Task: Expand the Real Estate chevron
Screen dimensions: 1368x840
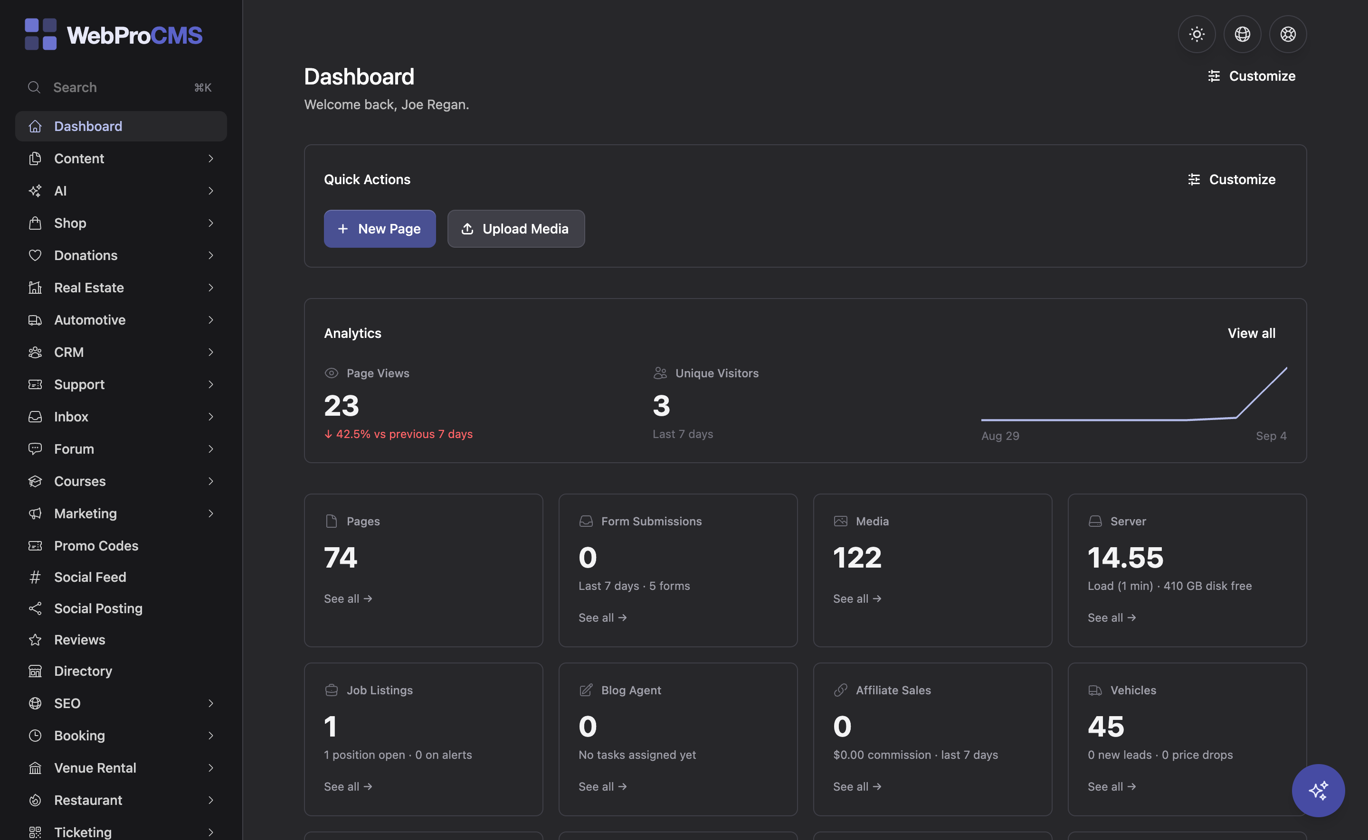Action: [x=211, y=287]
